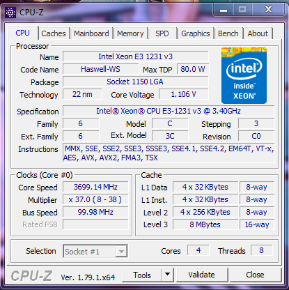Viewport: 289px width, 290px height.
Task: Click the Package value Socket 1150 LGA
Action: pyautogui.click(x=136, y=82)
